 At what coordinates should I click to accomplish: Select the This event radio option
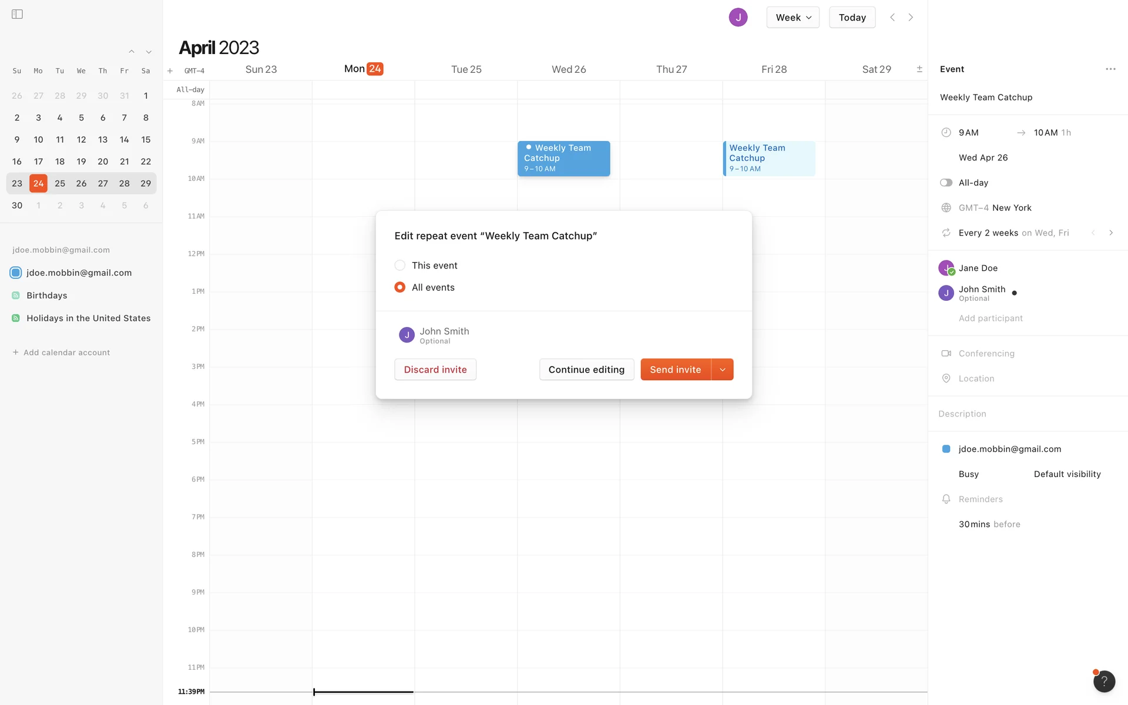pyautogui.click(x=400, y=266)
